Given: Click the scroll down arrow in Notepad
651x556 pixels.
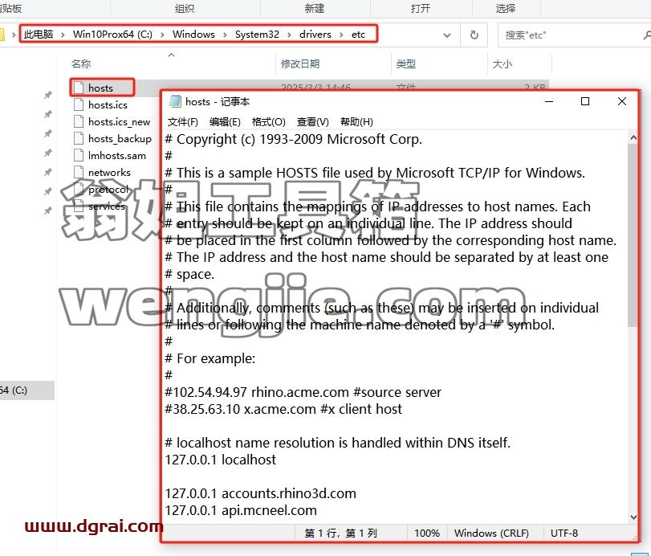Looking at the screenshot, I should (633, 517).
